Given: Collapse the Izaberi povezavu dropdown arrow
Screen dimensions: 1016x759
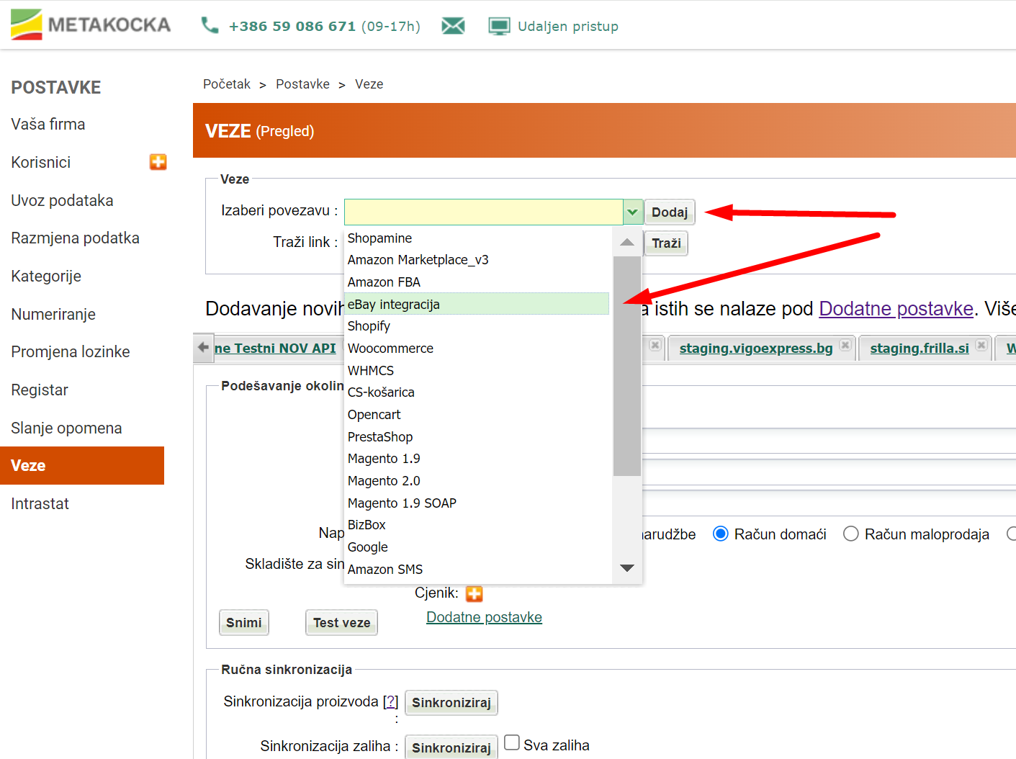Looking at the screenshot, I should pos(632,212).
